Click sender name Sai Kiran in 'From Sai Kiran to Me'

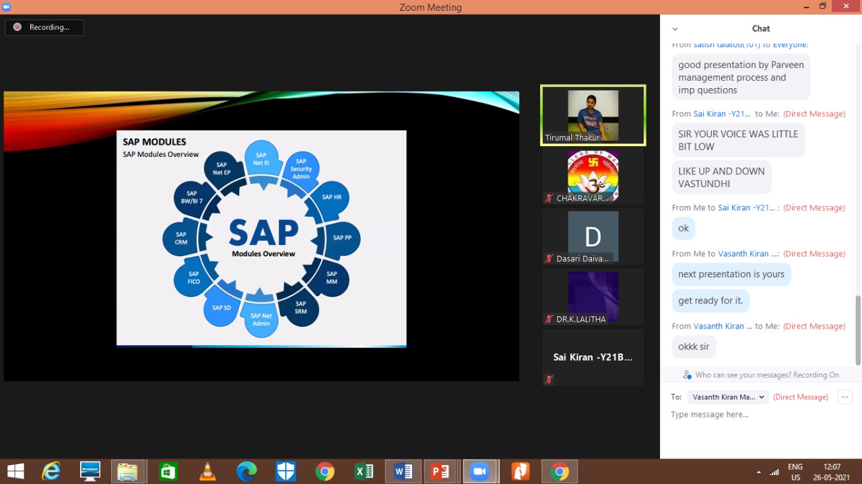pos(722,114)
